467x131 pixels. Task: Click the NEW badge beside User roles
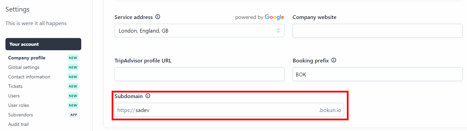tap(73, 105)
